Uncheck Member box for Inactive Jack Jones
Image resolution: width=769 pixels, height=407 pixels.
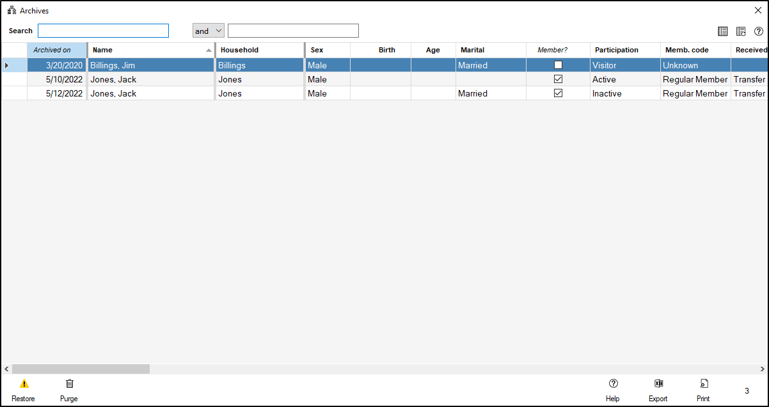click(558, 93)
